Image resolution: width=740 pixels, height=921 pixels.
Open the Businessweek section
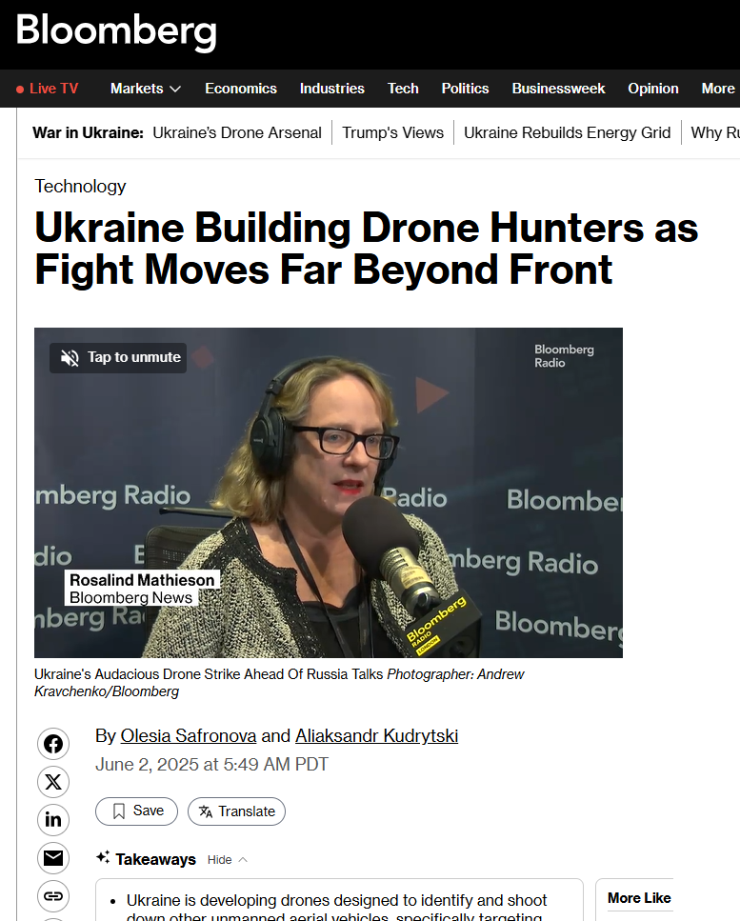[558, 89]
